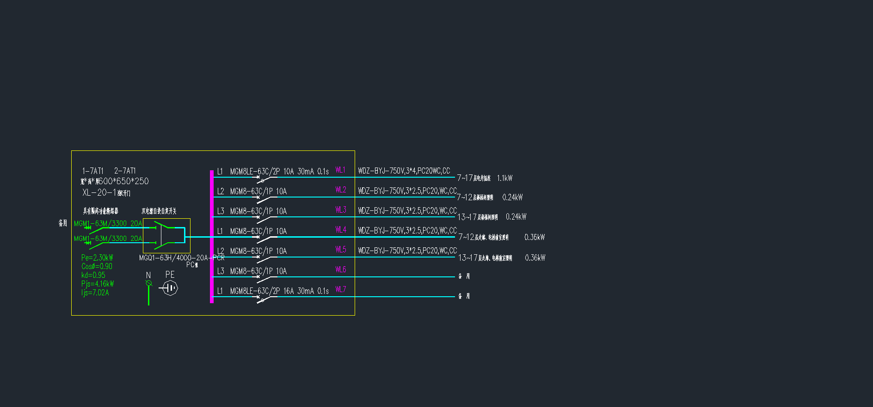Select text 'MGM8LE-63C/2P 10A 30mA 0.1s'
Screen dimensions: 873x407
point(279,171)
